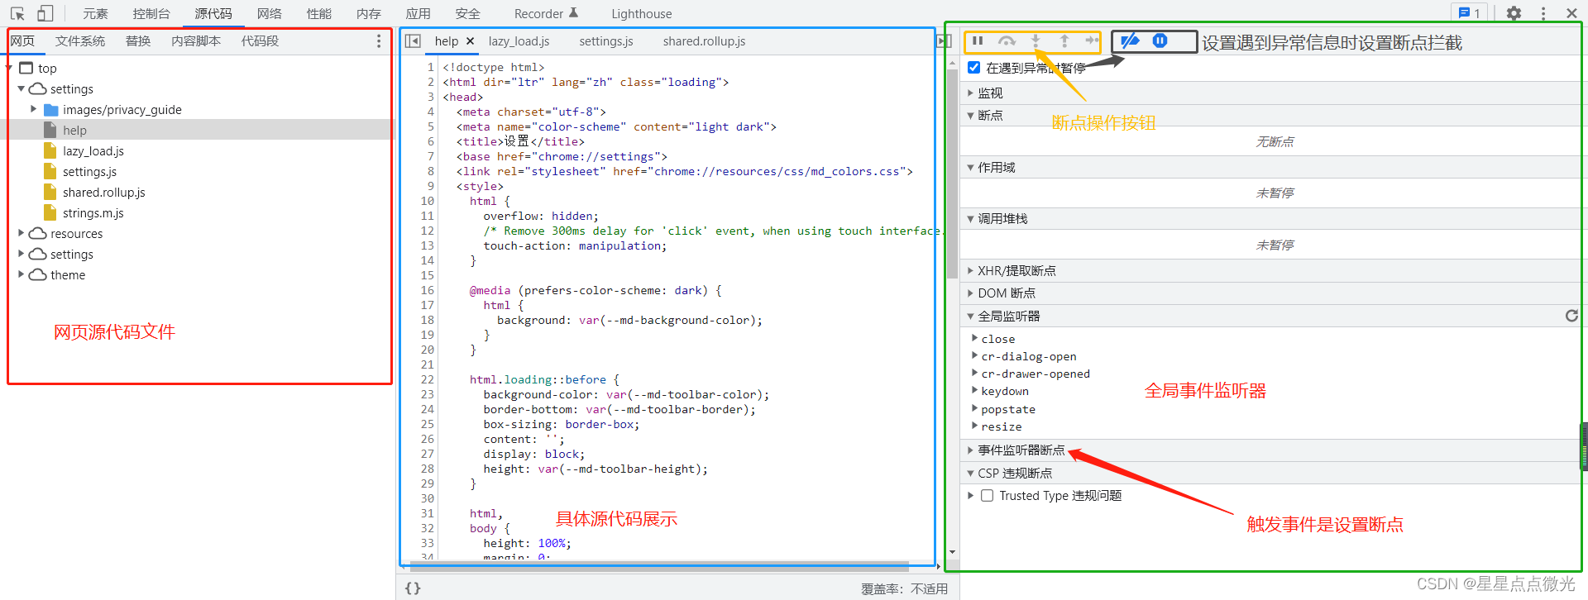Hide the debugger sidebar icon

pos(944,41)
